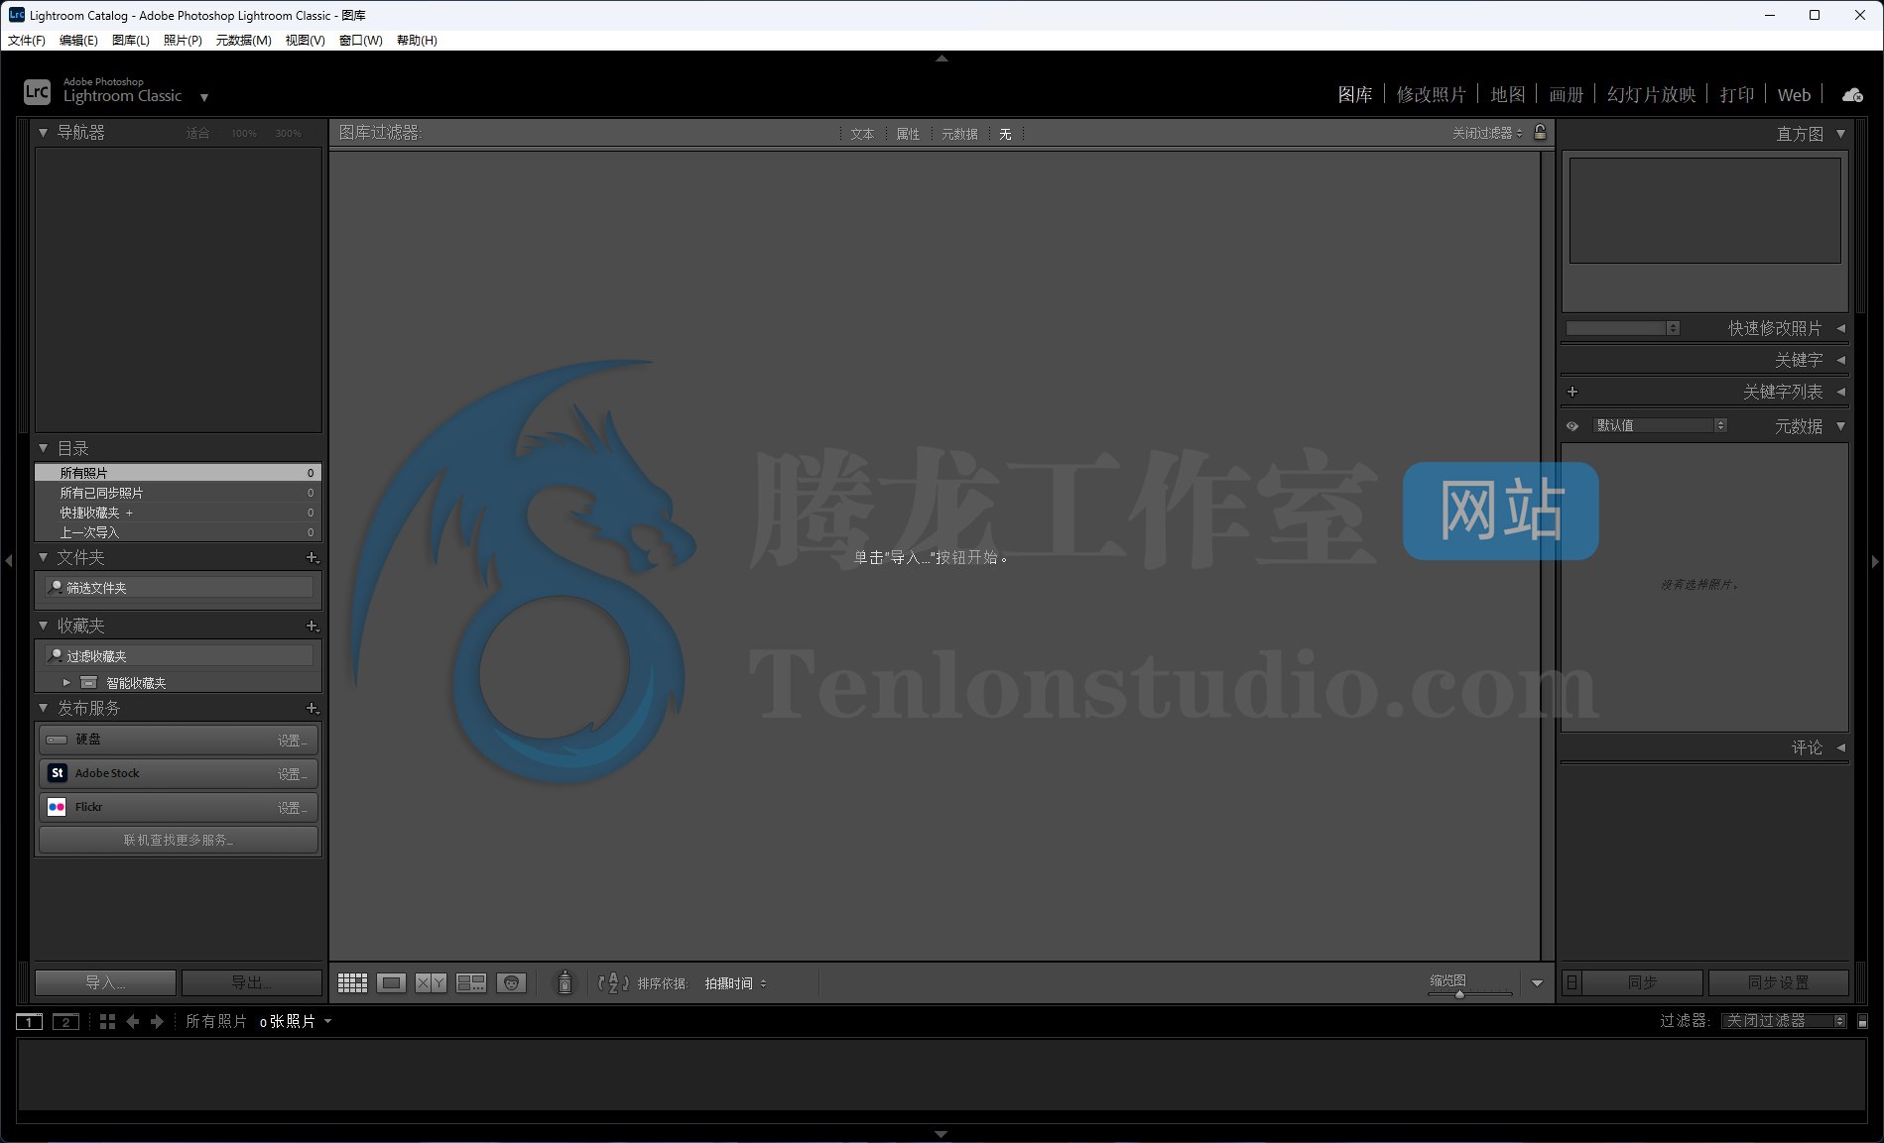Open 拍摄时间 sort dropdown

click(735, 983)
